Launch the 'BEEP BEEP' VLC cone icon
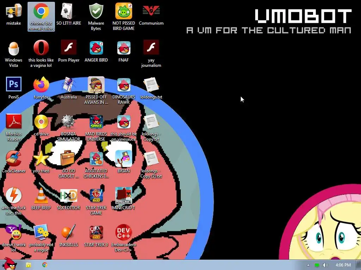Screen dimensions: 361x270 [x=41, y=199]
